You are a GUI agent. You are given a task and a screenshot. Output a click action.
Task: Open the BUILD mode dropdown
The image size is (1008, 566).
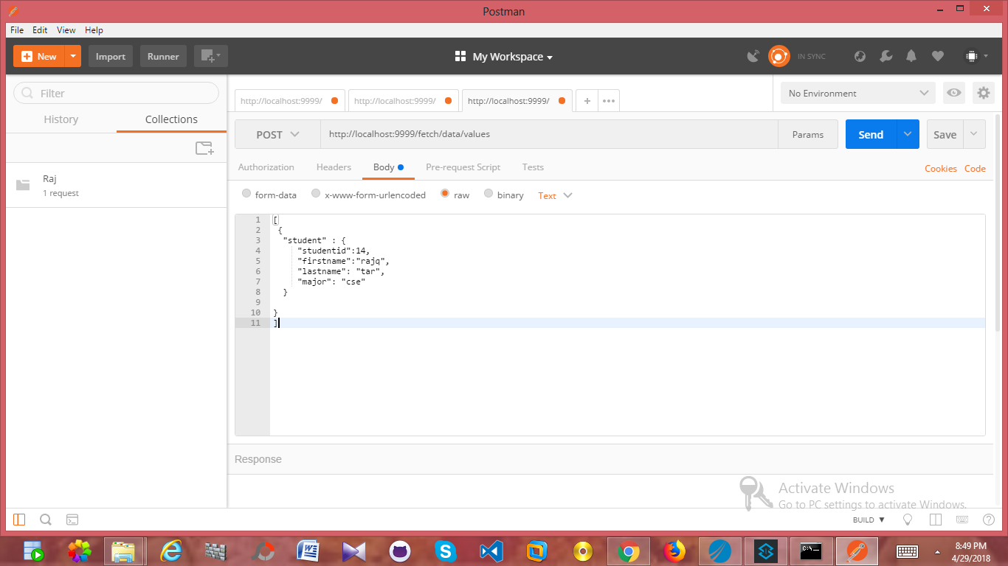869,520
